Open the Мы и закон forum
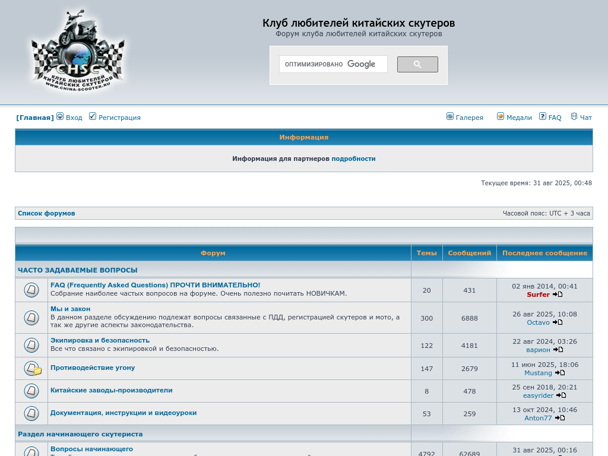The image size is (608, 456). [70, 309]
